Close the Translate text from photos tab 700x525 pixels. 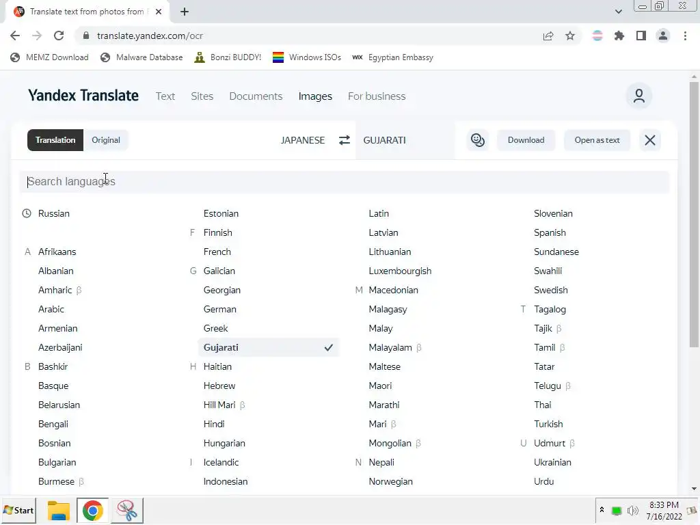159,12
